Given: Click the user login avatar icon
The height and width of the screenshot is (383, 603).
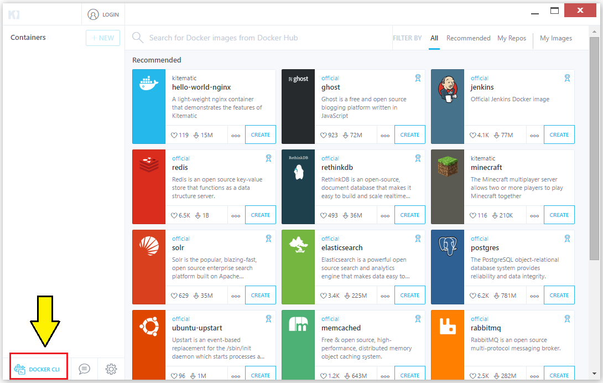Looking at the screenshot, I should 93,14.
